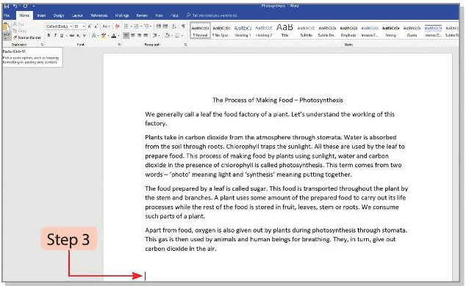This screenshot has width=469, height=286.
Task: Click the Font Color swatch button
Action: (x=114, y=35)
